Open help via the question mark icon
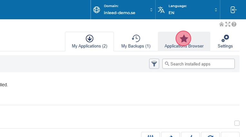The width and height of the screenshot is (246, 137). point(234,24)
